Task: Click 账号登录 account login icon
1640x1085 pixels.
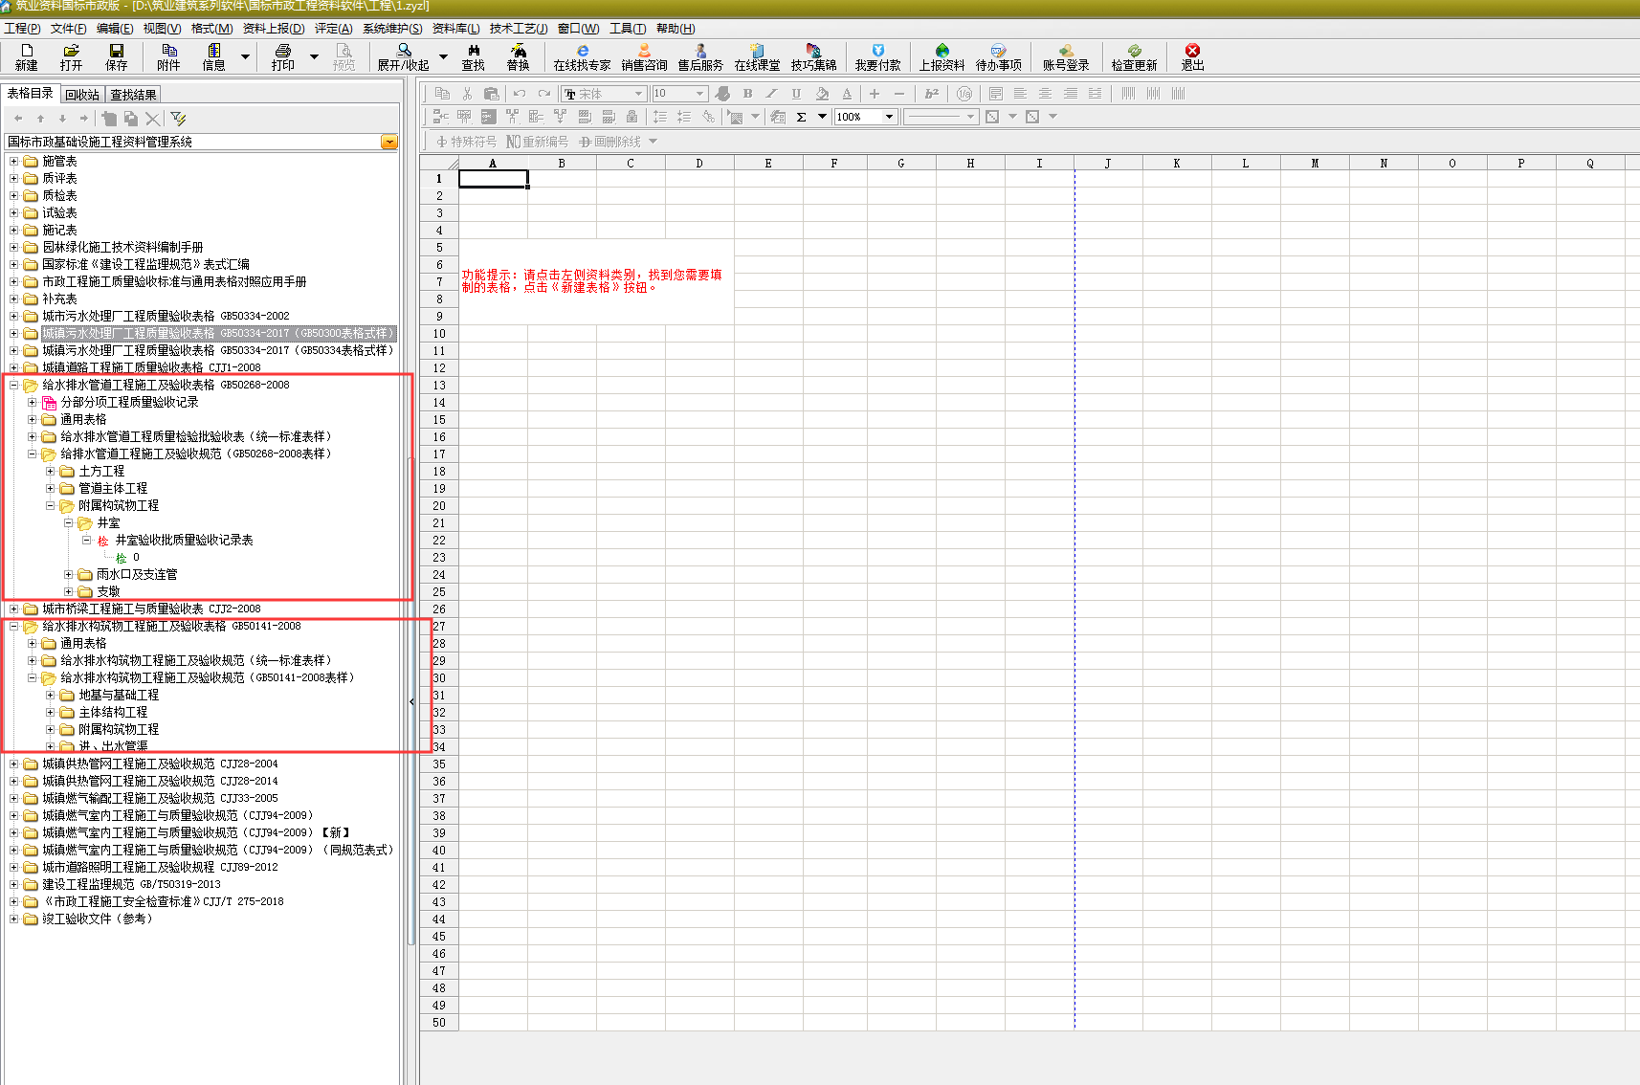Action: (x=1066, y=56)
